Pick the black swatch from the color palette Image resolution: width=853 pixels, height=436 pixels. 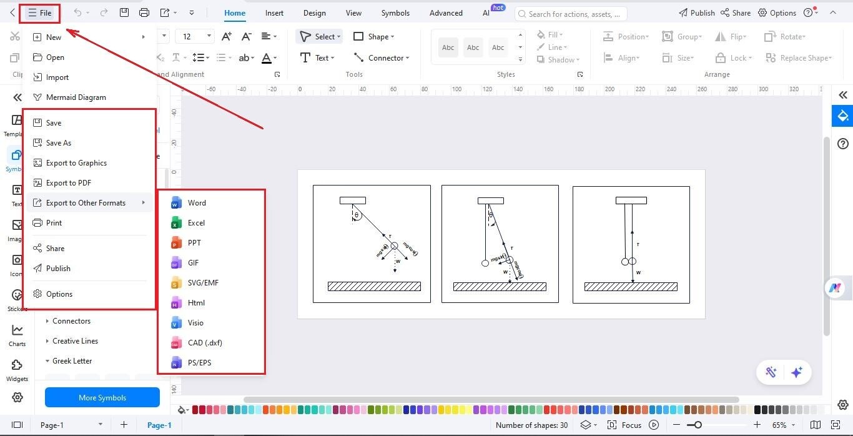click(x=757, y=410)
